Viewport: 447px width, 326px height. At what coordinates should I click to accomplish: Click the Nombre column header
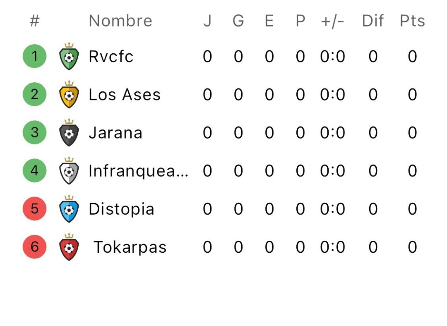pyautogui.click(x=120, y=21)
